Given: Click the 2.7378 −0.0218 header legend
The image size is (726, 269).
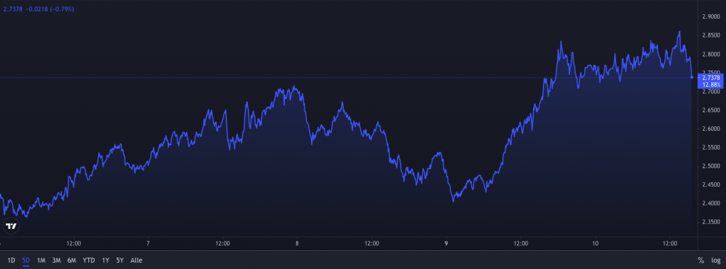Looking at the screenshot, I should pos(39,9).
